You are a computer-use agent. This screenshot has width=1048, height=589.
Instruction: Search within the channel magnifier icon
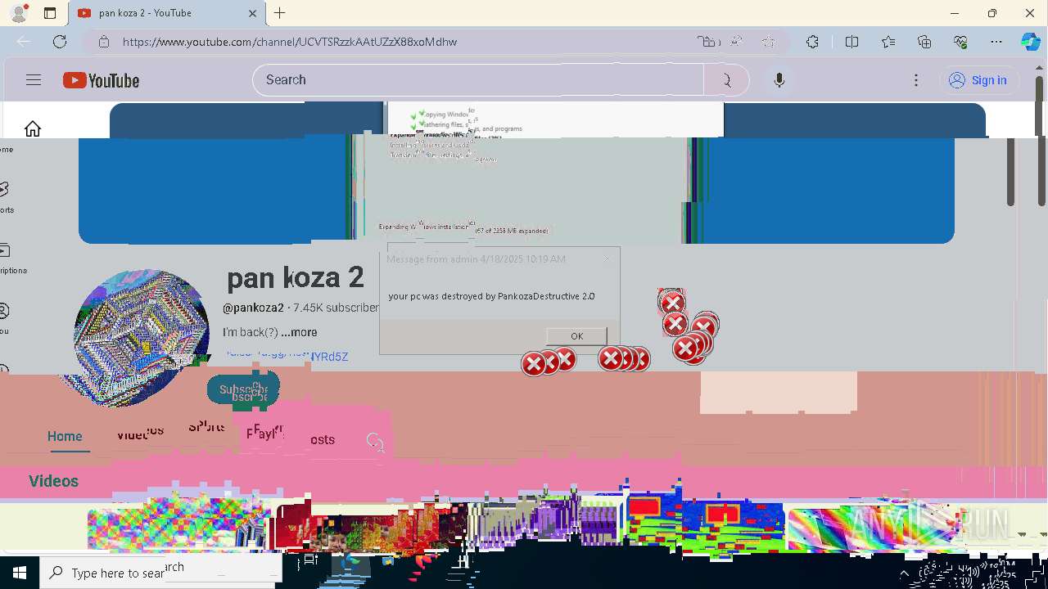click(375, 442)
